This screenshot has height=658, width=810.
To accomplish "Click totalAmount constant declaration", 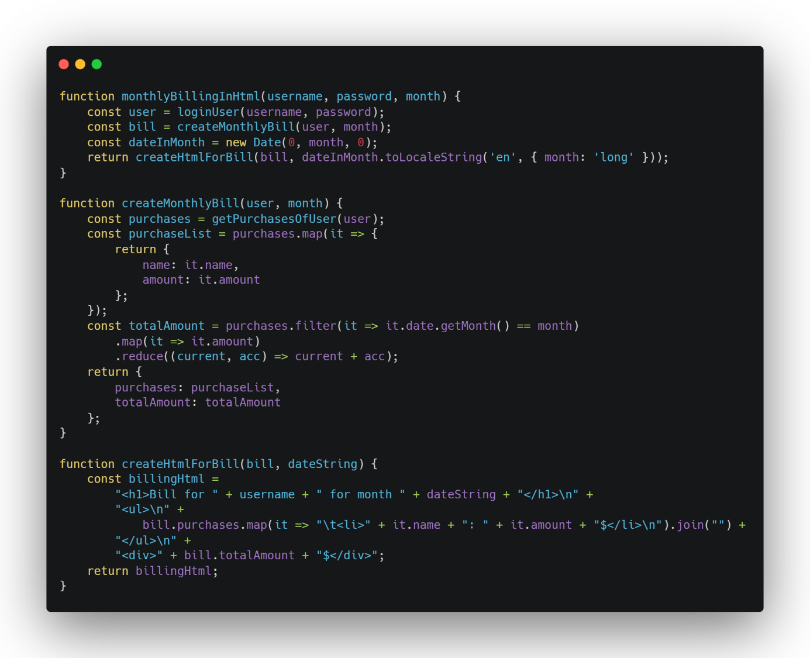I will (x=167, y=326).
